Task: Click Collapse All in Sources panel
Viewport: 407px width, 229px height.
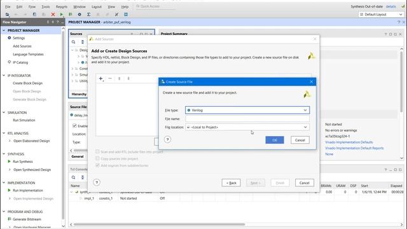Action: point(83,42)
